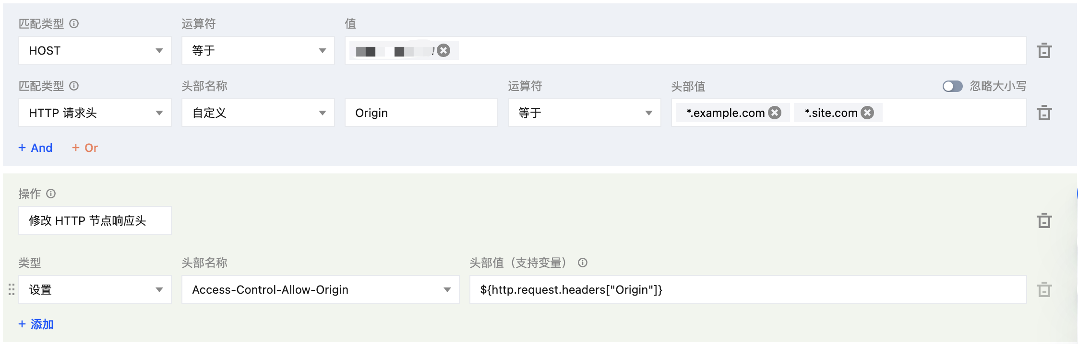This screenshot has height=344, width=1078.
Task: Open the HOST match type dropdown
Action: coord(95,51)
